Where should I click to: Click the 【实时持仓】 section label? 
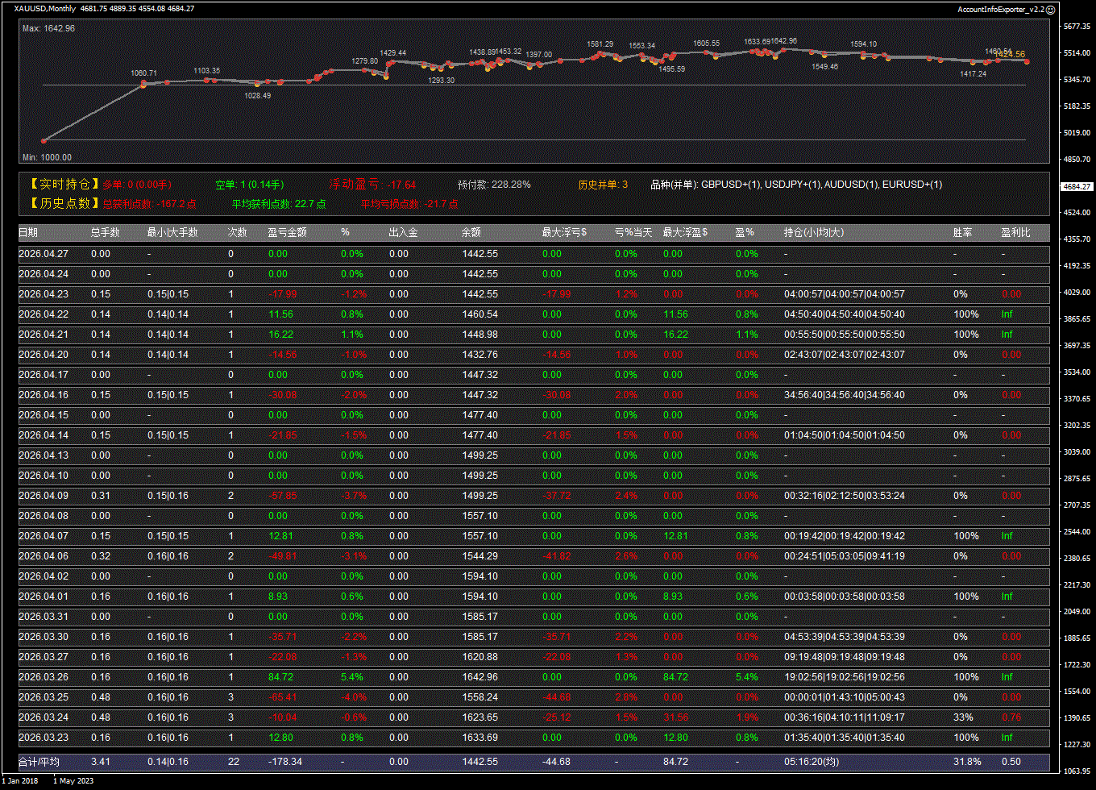click(64, 185)
